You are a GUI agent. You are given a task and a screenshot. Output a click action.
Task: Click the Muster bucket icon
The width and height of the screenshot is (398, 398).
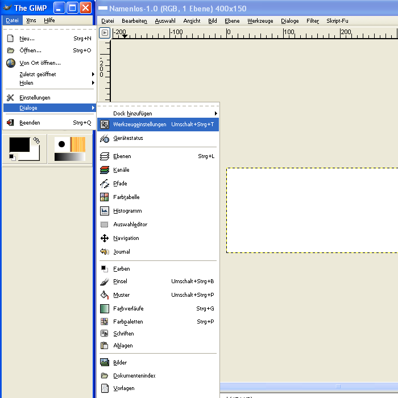tap(104, 295)
